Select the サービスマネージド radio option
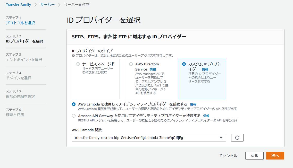Viewport: 293px width, 168px height. click(x=78, y=64)
